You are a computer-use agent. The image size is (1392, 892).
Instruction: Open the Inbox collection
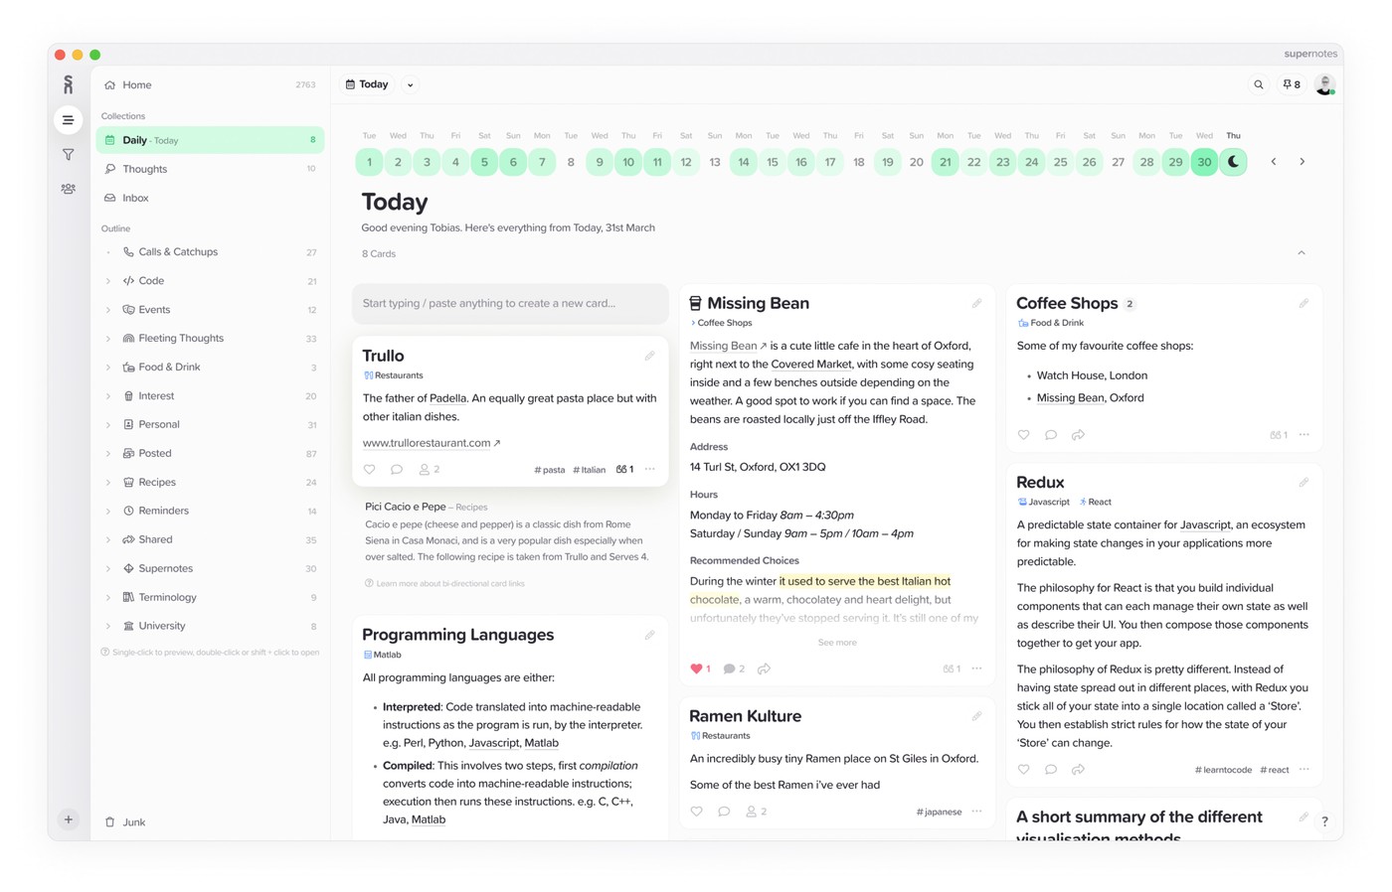coord(134,198)
